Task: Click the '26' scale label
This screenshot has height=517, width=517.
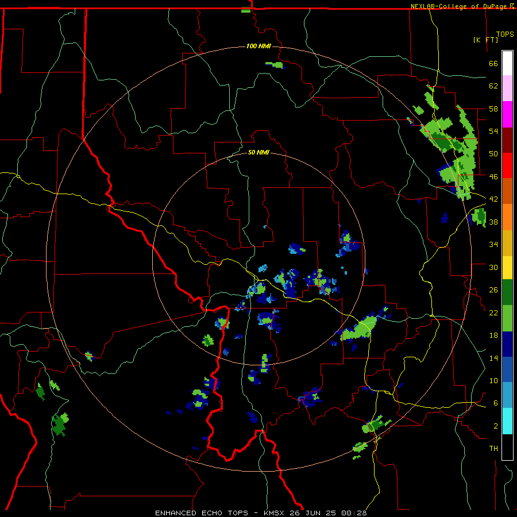Action: tap(493, 290)
